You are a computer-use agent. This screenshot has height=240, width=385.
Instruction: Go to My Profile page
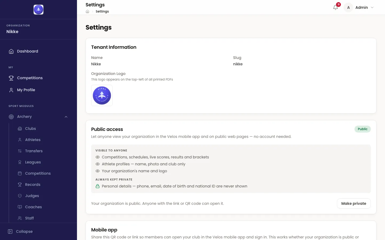pos(38,90)
